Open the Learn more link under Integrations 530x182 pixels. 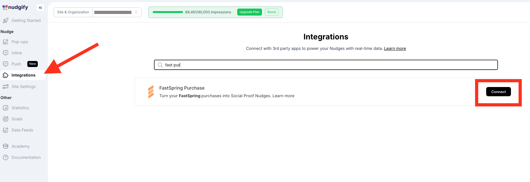click(x=395, y=49)
